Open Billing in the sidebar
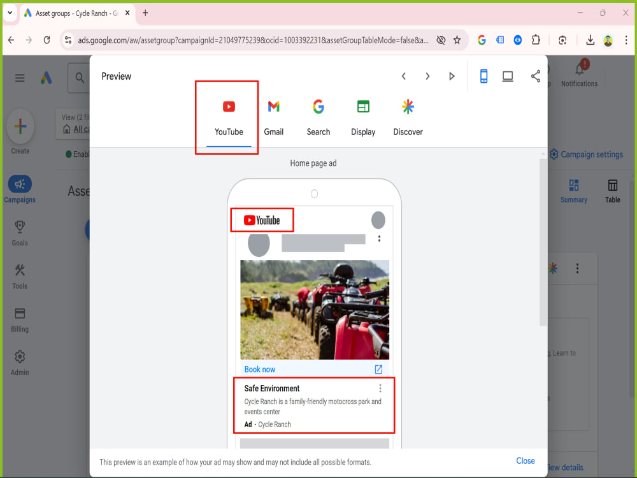 (x=20, y=320)
